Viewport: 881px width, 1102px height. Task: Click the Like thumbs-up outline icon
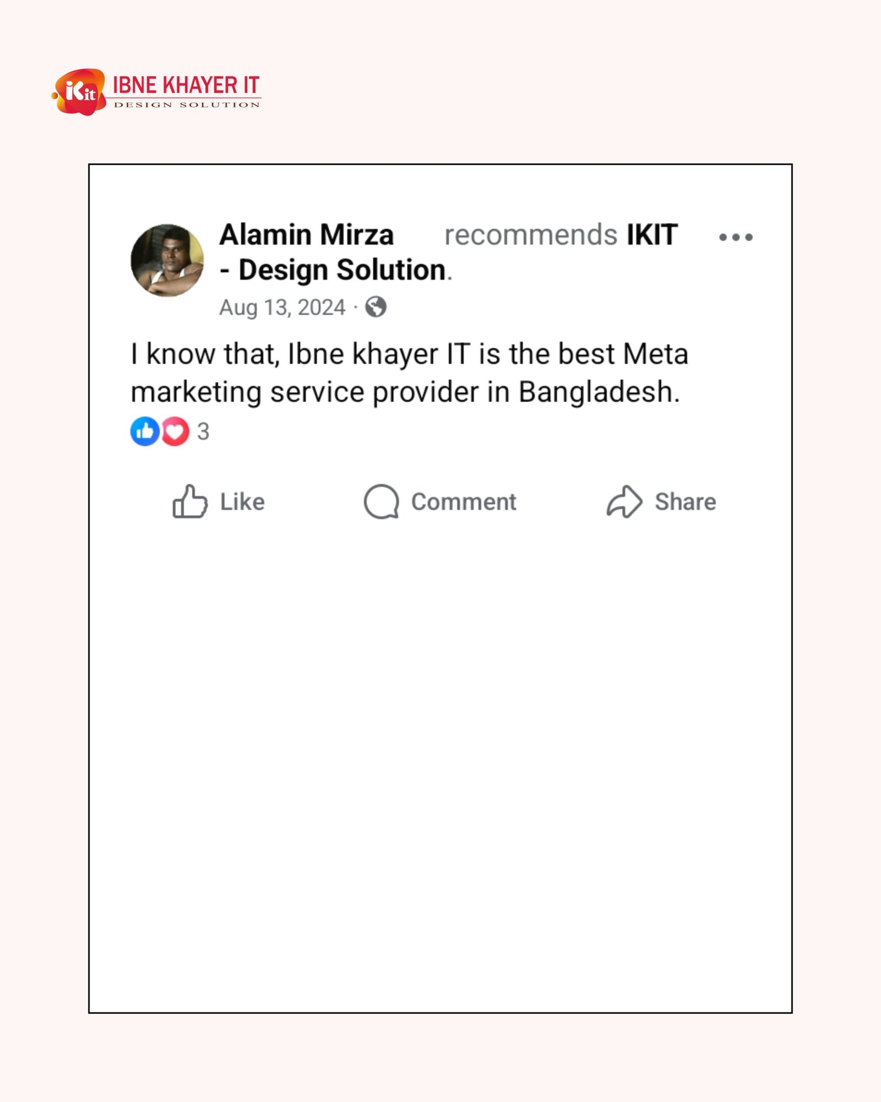click(190, 501)
